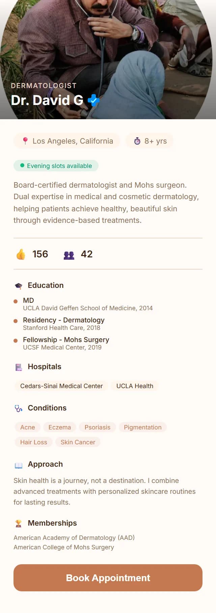Click the graduation cap Education icon
The width and height of the screenshot is (216, 613).
19,285
